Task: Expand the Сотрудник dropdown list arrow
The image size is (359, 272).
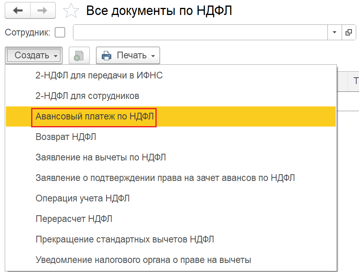Action: [x=335, y=32]
